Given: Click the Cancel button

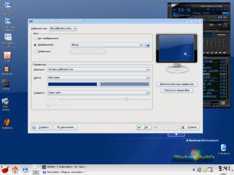Looking at the screenshot, I should 190,127.
